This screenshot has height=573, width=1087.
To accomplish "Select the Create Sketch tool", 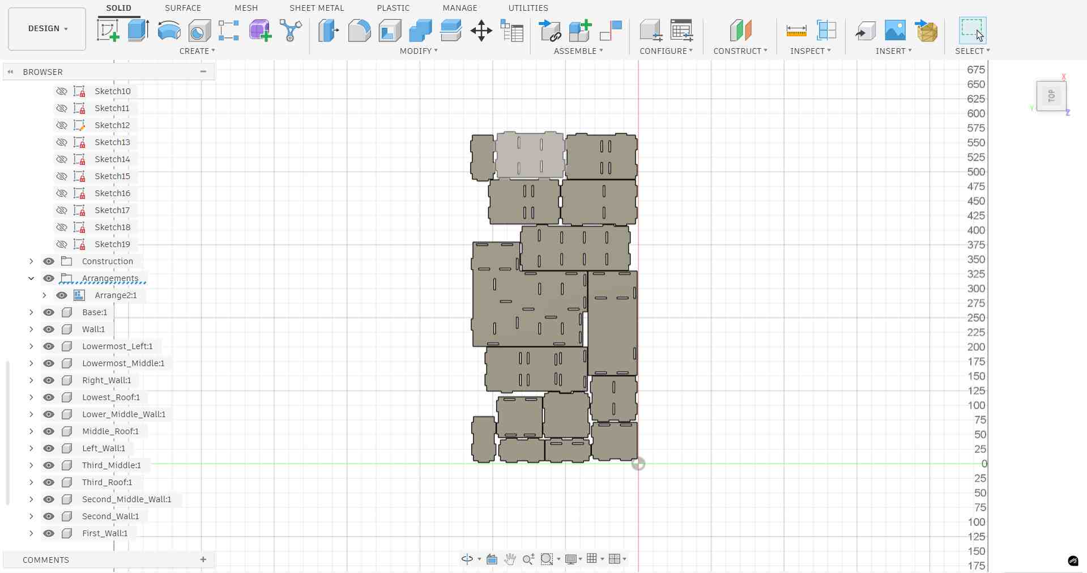I will (108, 31).
